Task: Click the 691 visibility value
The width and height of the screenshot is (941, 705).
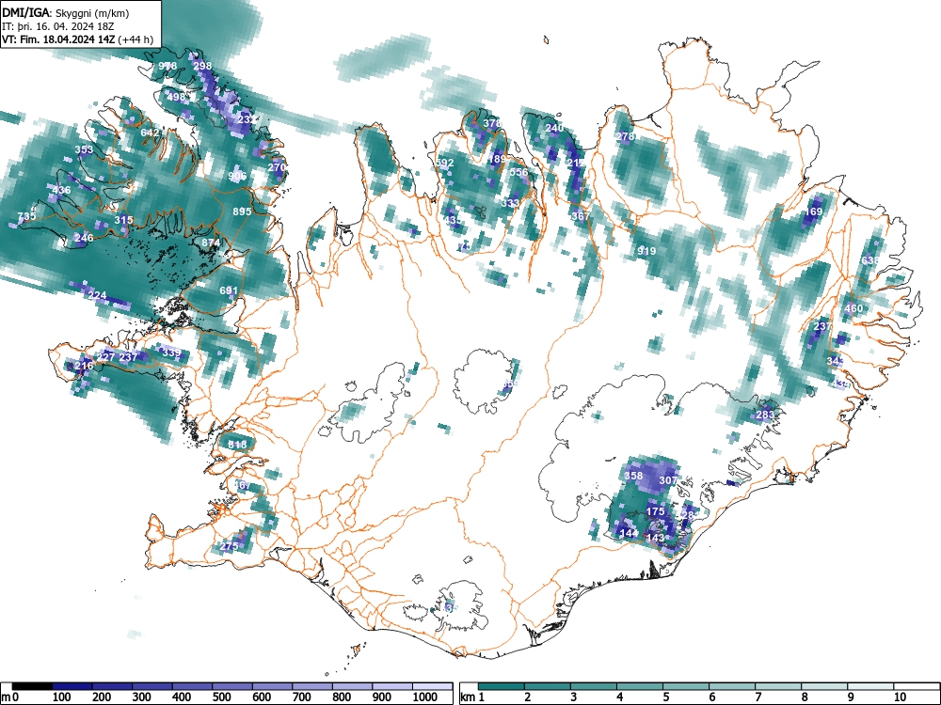Action: click(229, 290)
